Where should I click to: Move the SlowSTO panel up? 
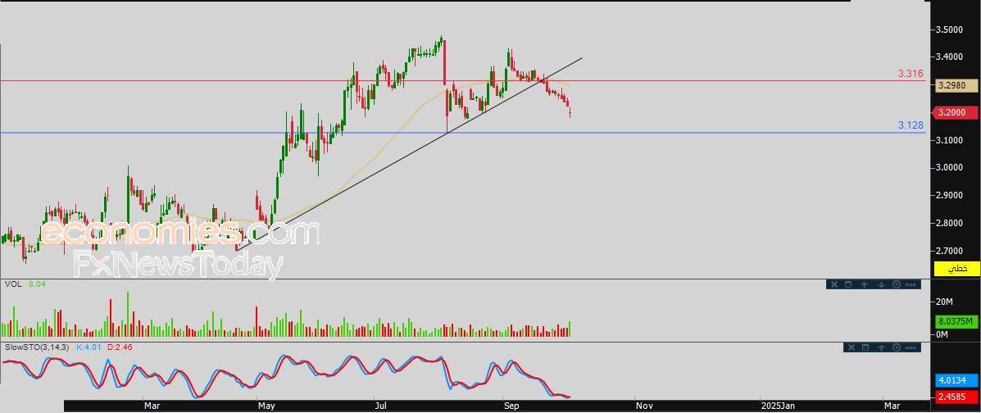(x=882, y=347)
